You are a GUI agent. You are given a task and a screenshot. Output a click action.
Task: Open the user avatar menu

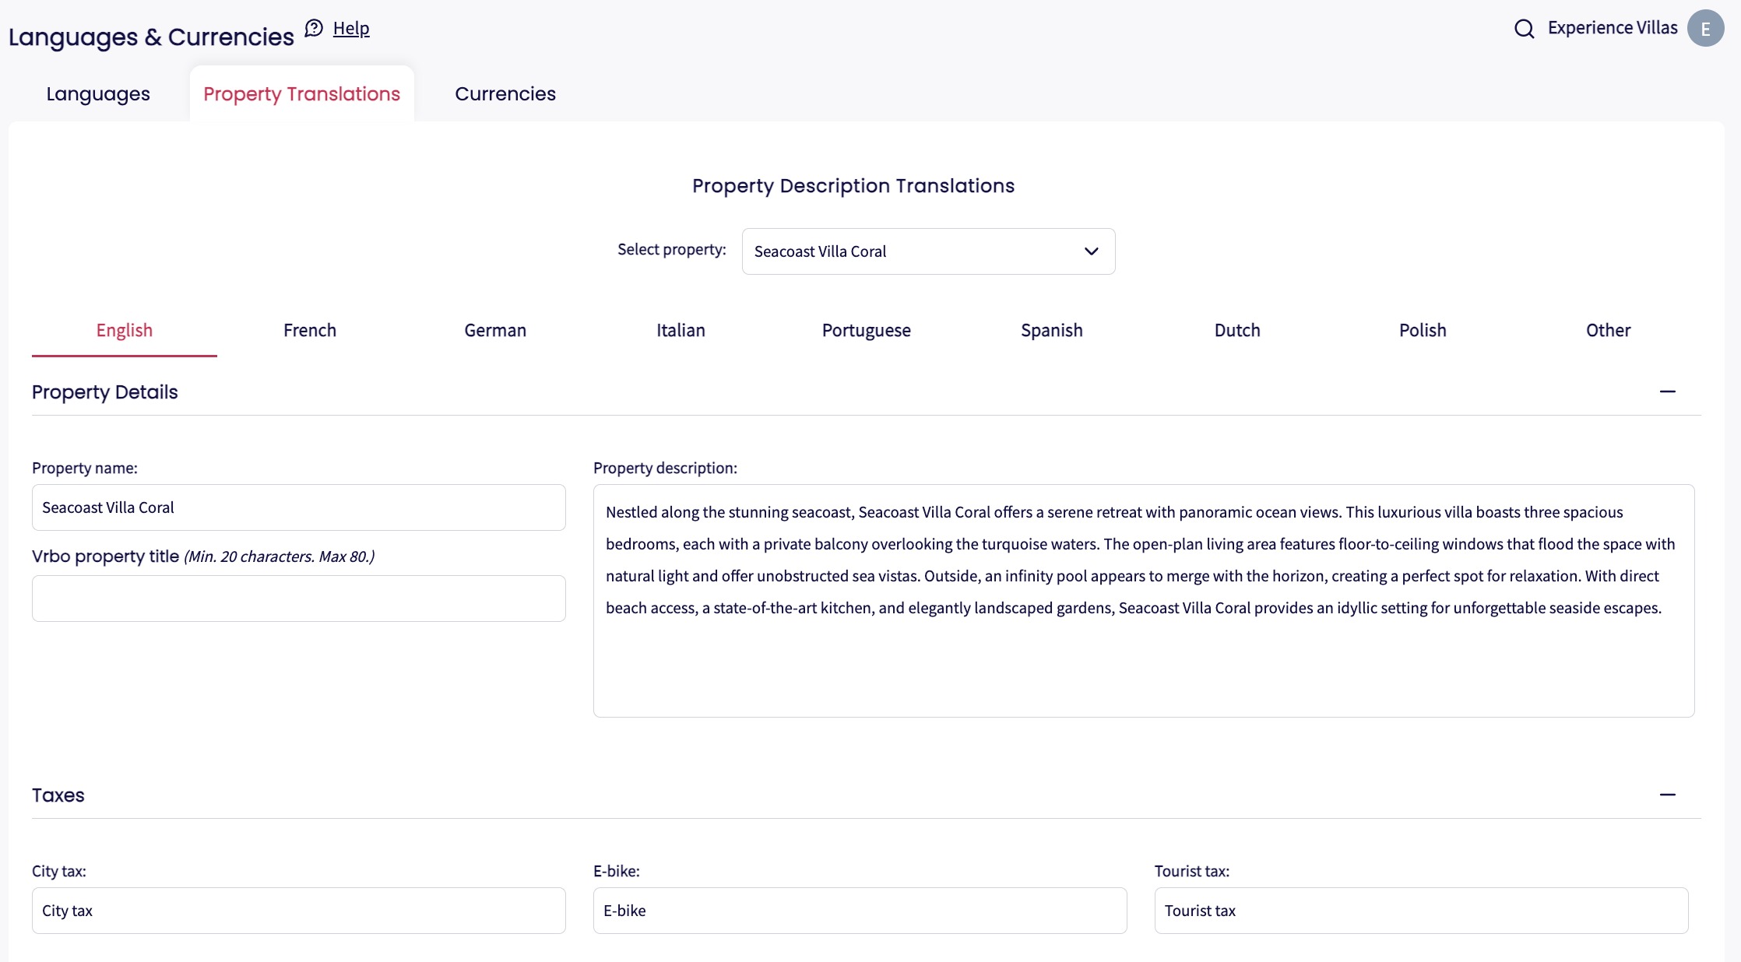[1705, 29]
